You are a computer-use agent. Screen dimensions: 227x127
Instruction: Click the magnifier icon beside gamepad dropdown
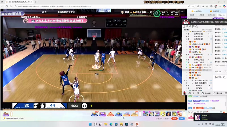224,77
